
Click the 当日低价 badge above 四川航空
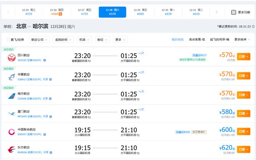click(9, 49)
